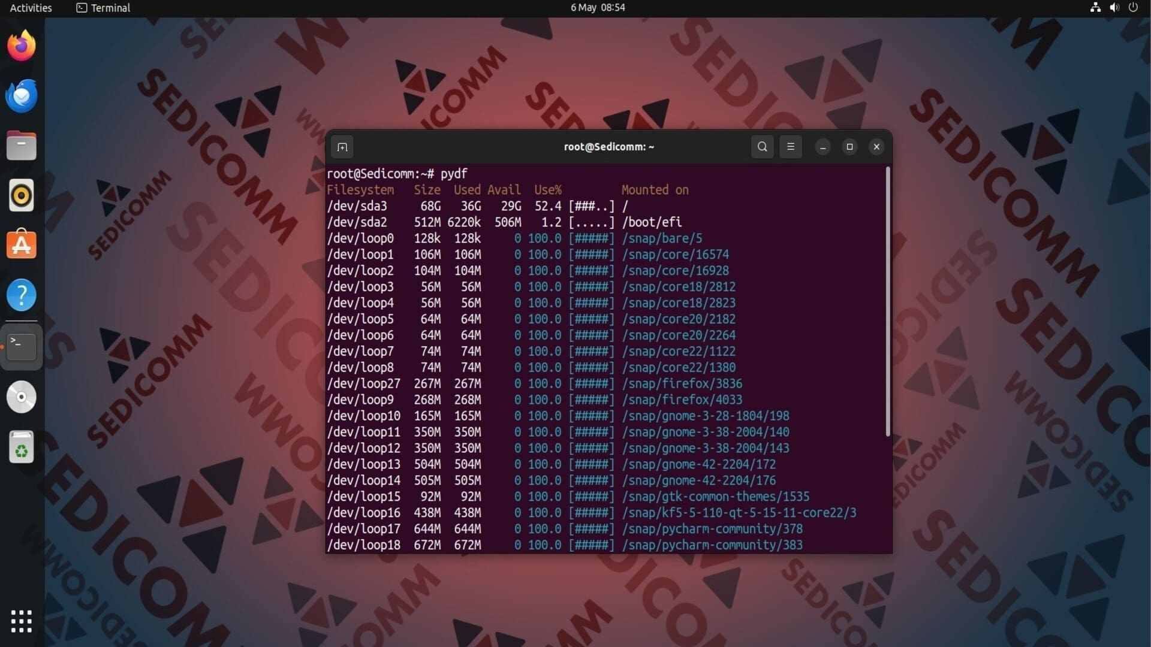The height and width of the screenshot is (647, 1151).
Task: Minimize the terminal window
Action: click(823, 147)
